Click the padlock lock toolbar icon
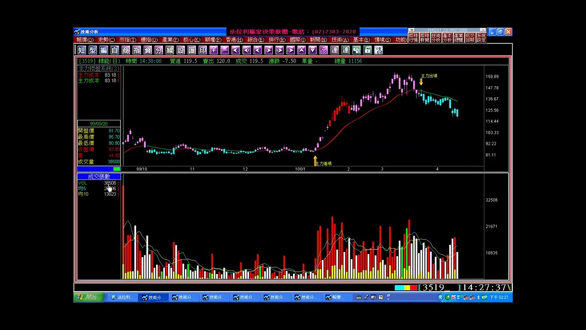 (367, 50)
